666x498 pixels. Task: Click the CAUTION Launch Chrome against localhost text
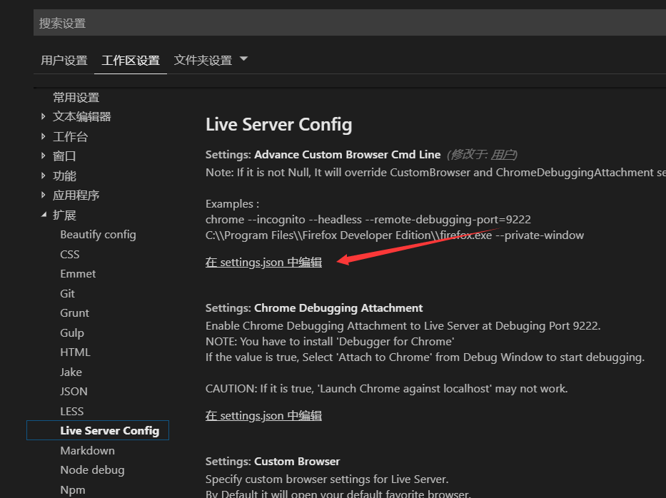tap(386, 388)
